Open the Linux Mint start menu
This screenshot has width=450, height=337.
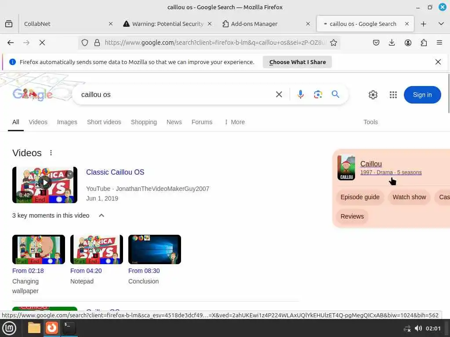pyautogui.click(x=9, y=328)
